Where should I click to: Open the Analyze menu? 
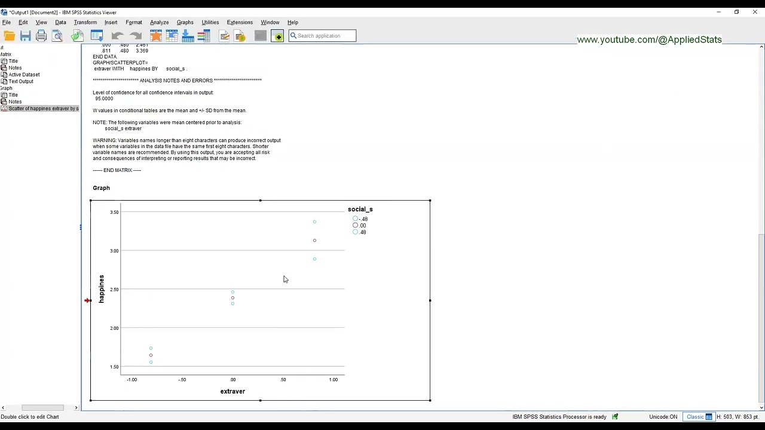[160, 22]
